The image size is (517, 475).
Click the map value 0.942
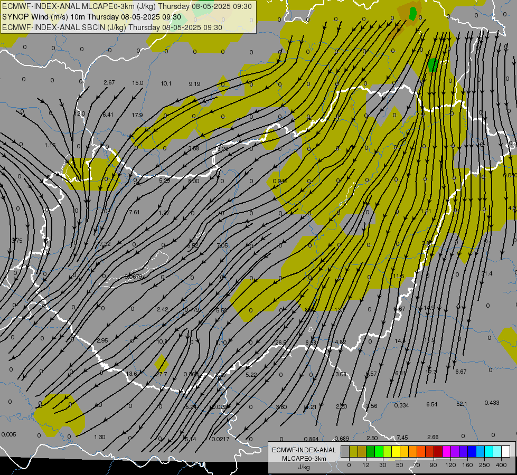[280, 182]
